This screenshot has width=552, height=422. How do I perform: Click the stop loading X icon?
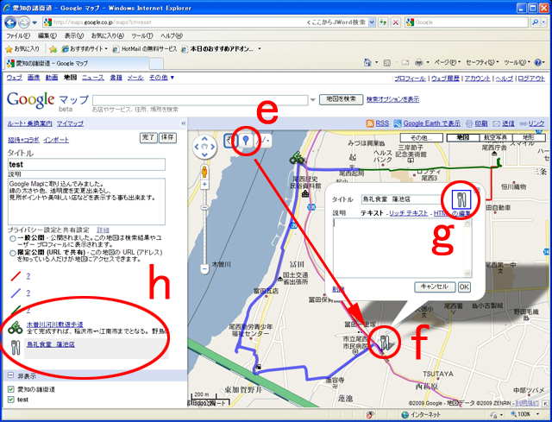396,22
